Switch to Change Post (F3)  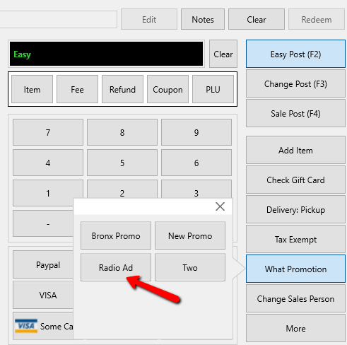pos(295,83)
